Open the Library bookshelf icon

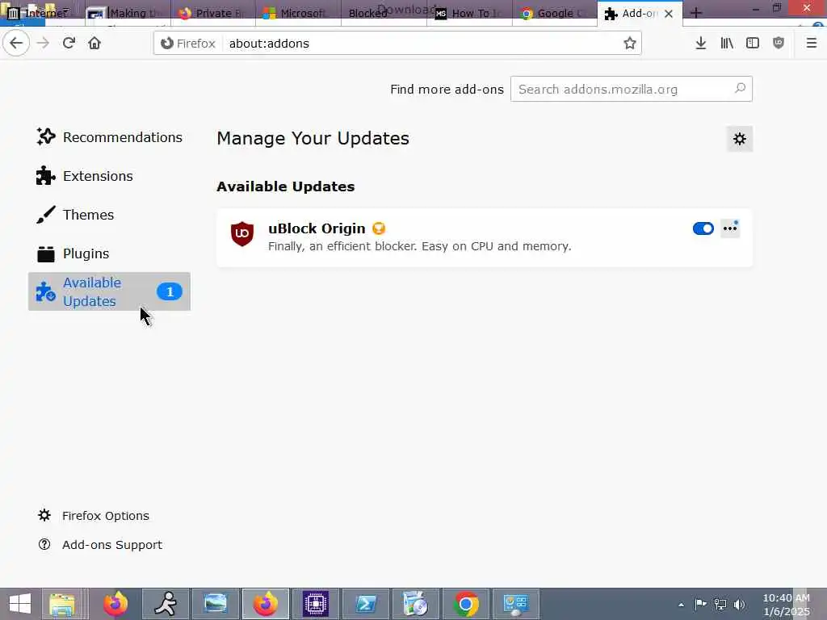[x=727, y=44]
